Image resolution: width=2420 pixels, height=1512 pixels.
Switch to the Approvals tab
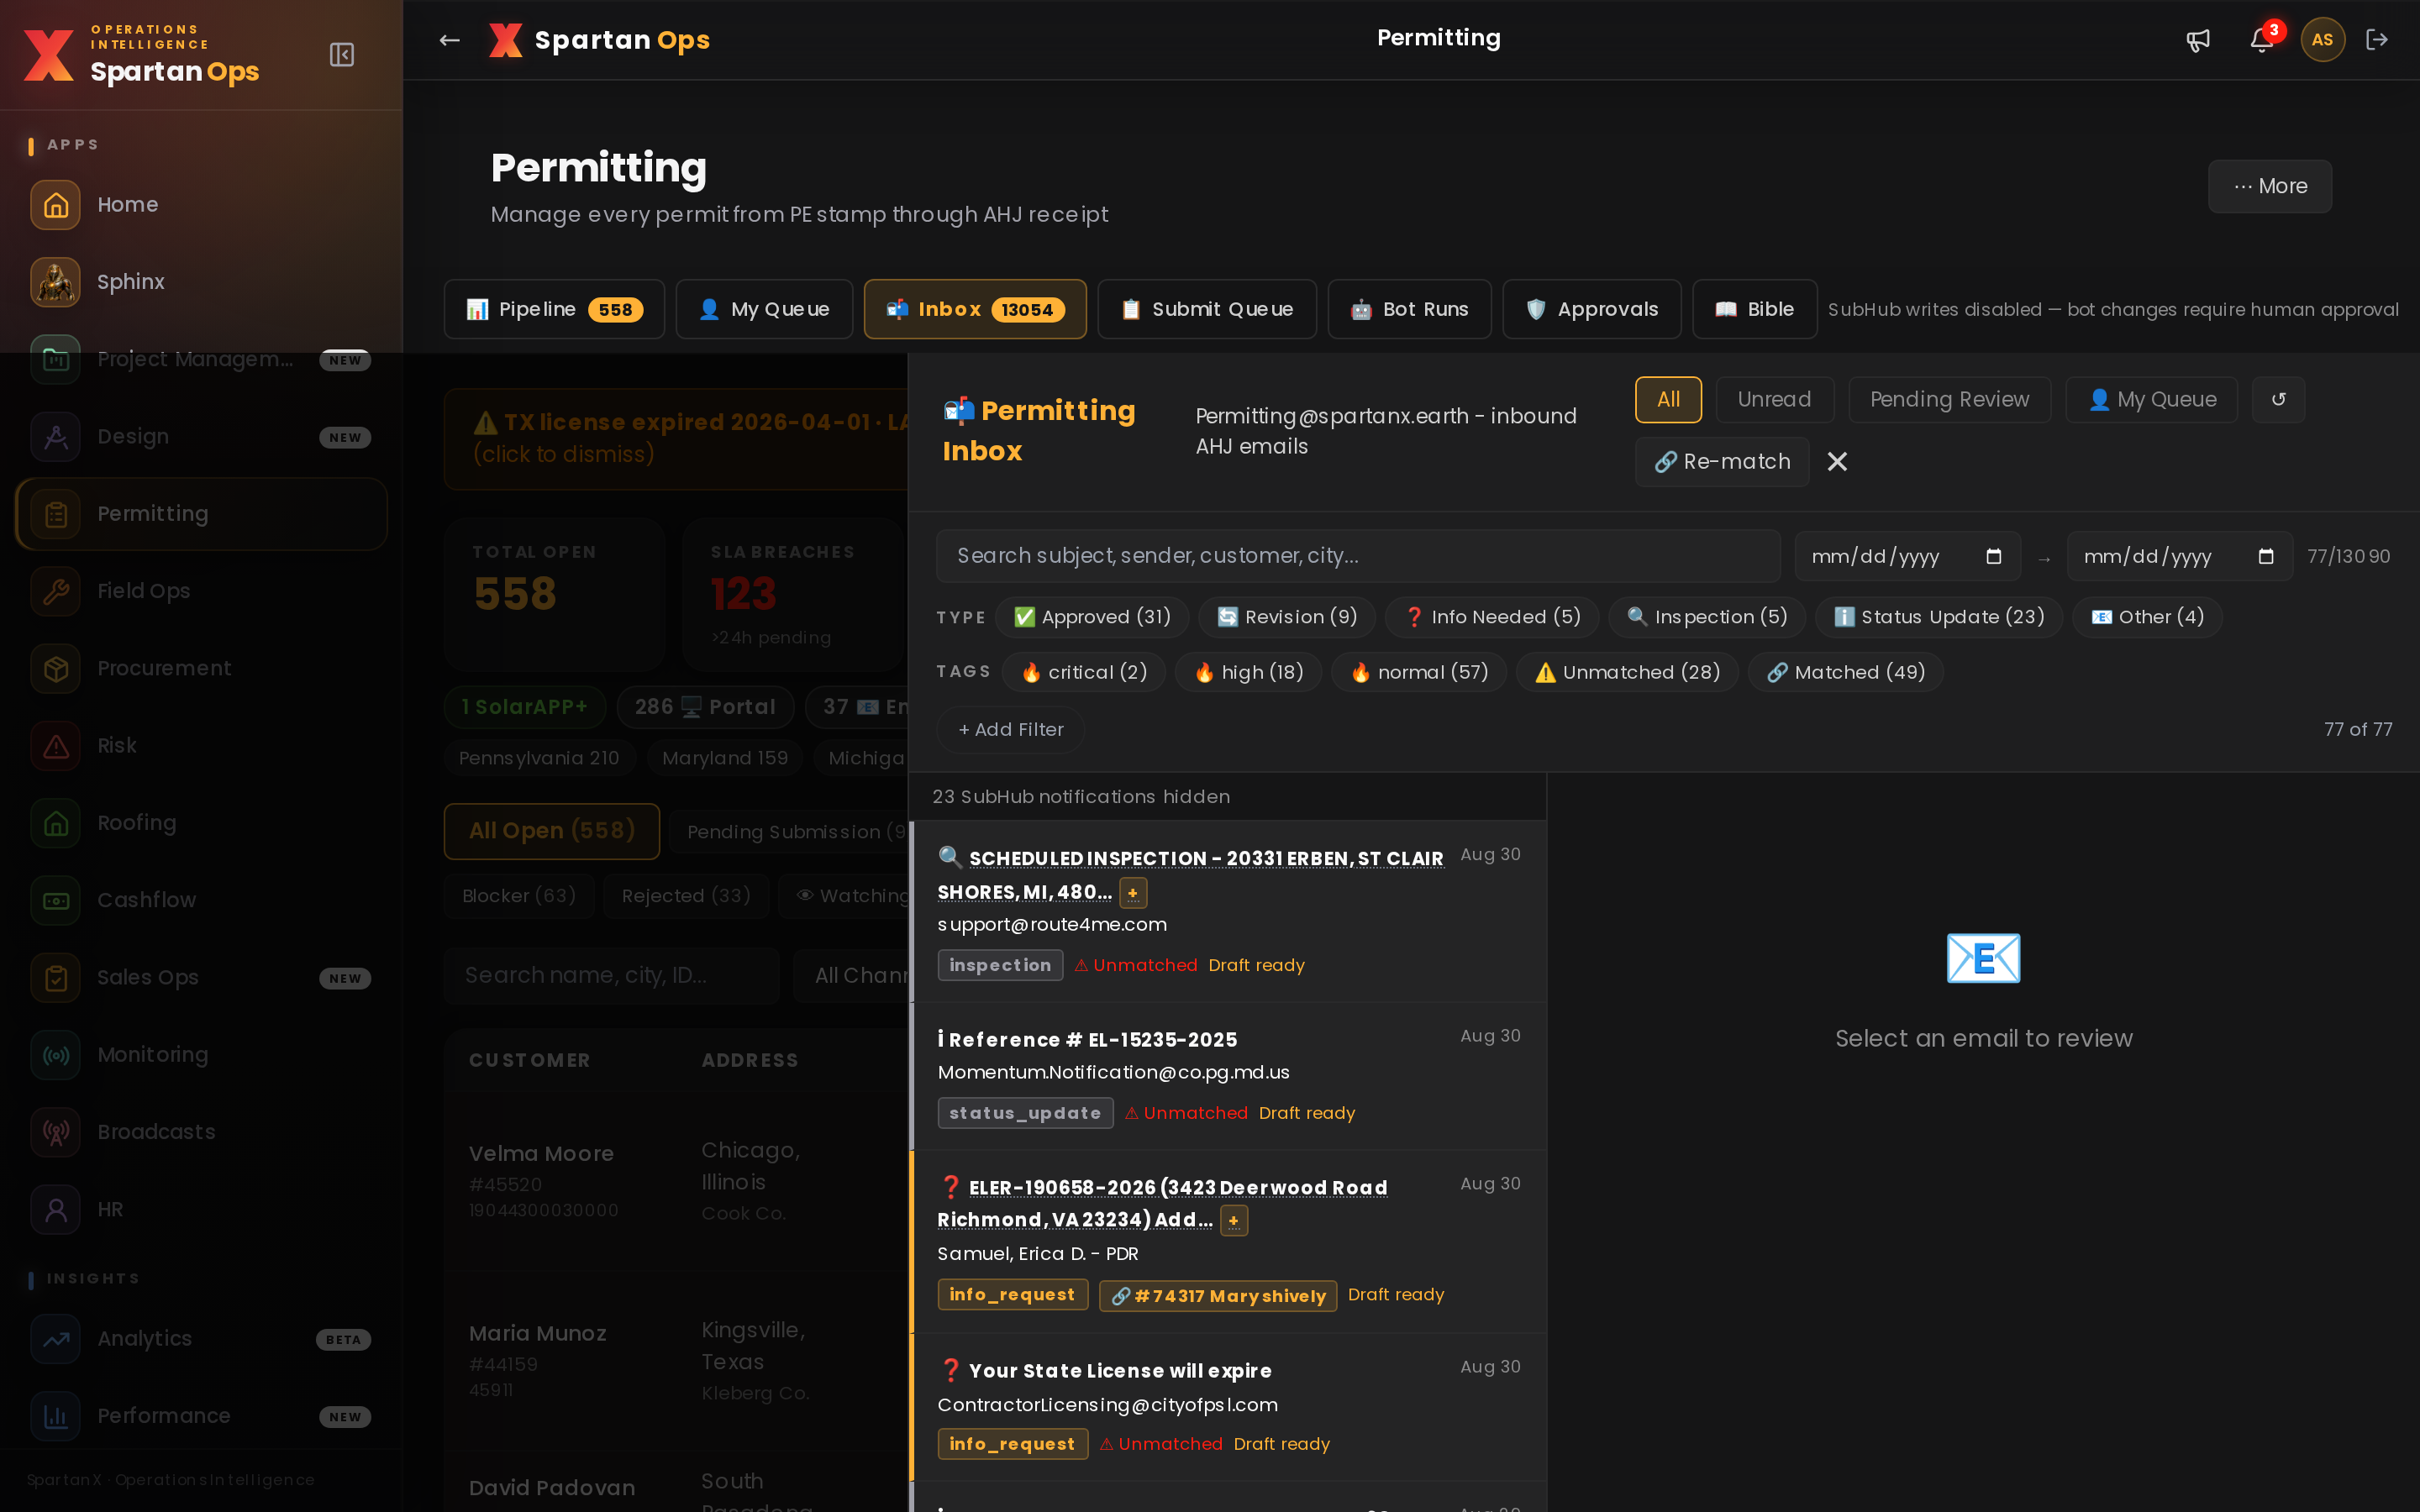[1592, 309]
